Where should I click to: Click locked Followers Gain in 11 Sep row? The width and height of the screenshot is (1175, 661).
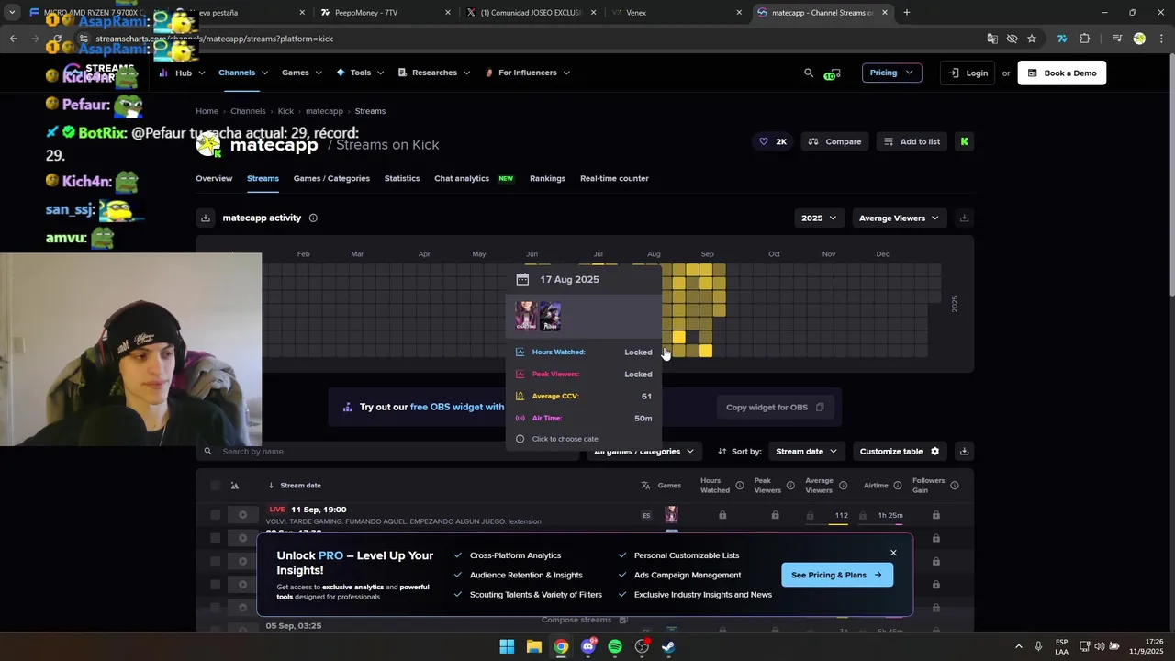[x=935, y=515]
